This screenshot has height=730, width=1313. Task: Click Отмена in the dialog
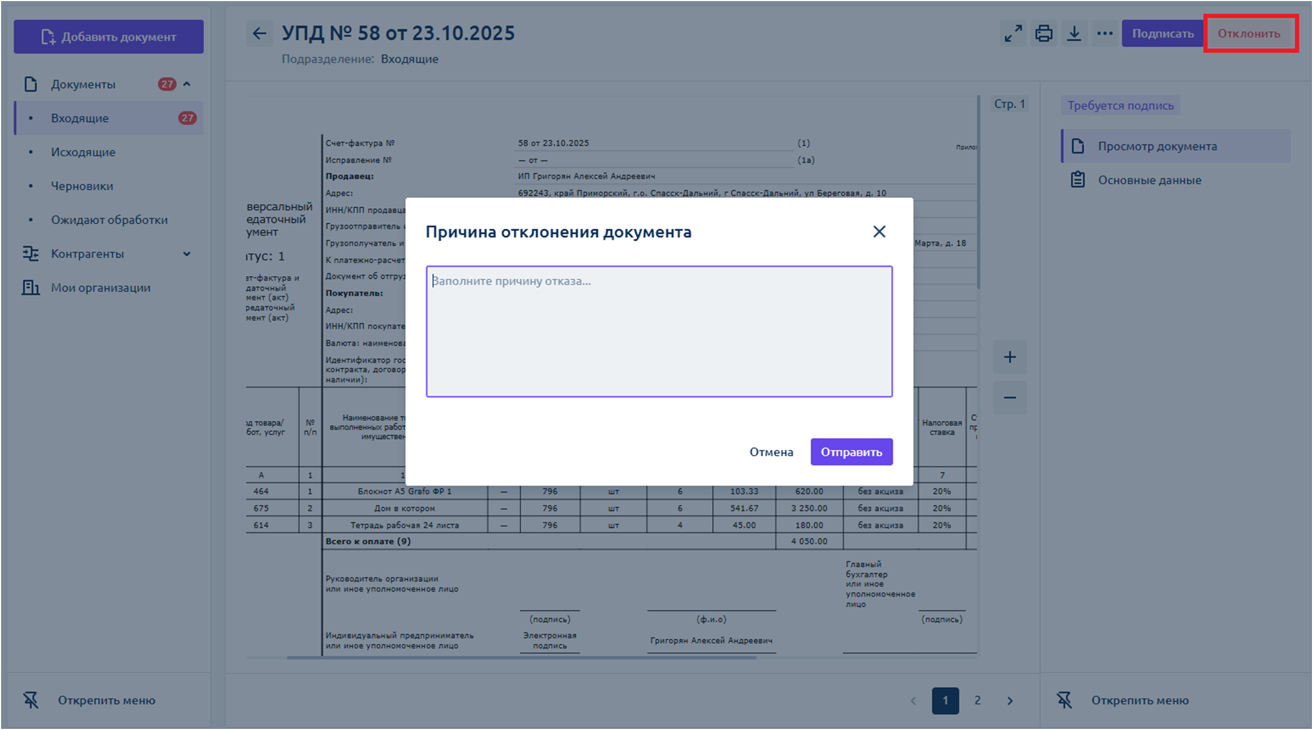pos(771,452)
